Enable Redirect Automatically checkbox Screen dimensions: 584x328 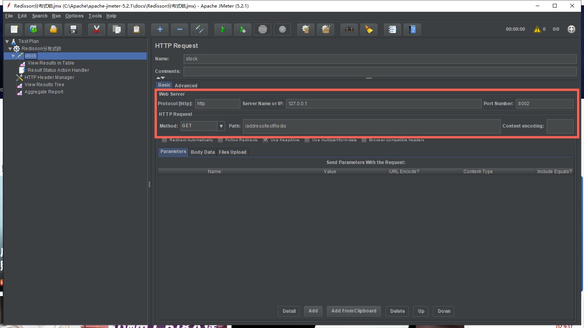click(x=164, y=140)
